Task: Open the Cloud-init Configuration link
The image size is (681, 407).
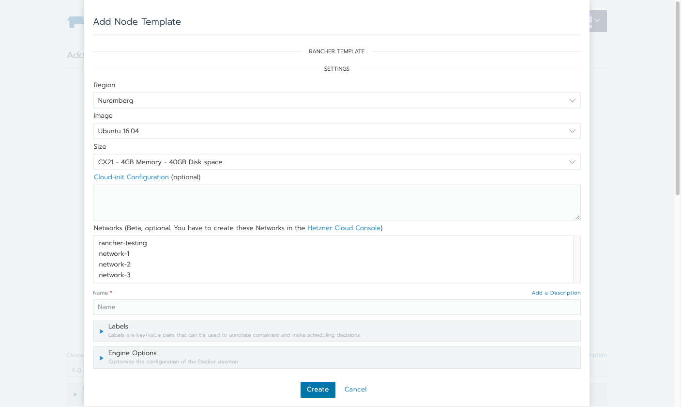Action: 131,177
